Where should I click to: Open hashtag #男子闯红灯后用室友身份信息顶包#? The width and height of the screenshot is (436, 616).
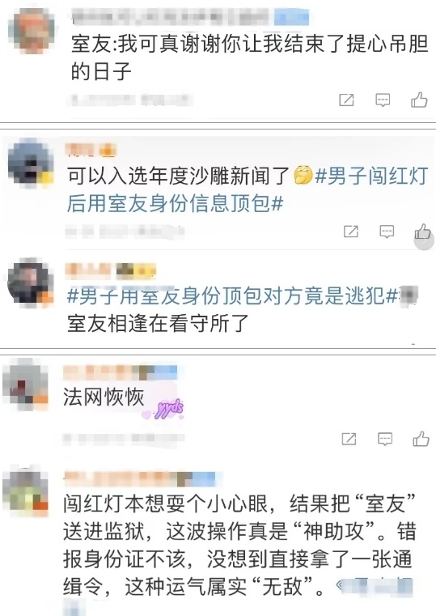pos(248,189)
